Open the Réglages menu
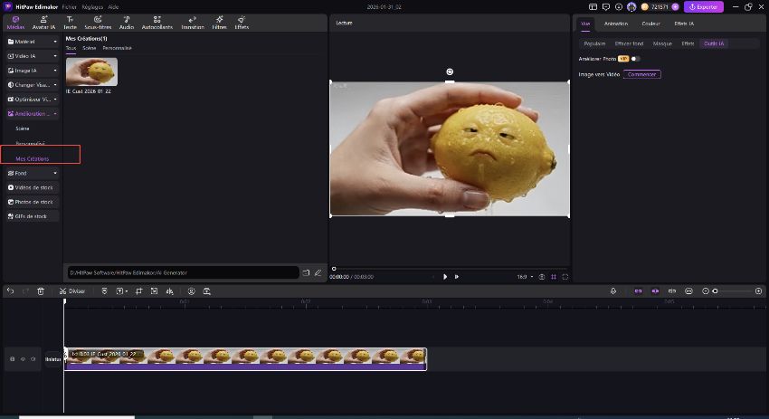This screenshot has height=419, width=769. [92, 7]
